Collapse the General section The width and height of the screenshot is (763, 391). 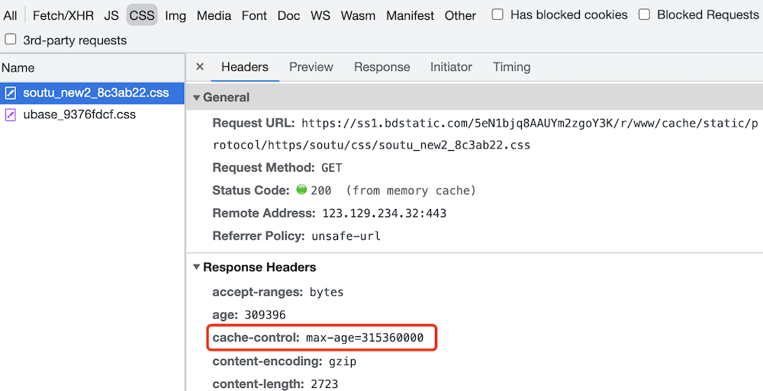(x=197, y=98)
